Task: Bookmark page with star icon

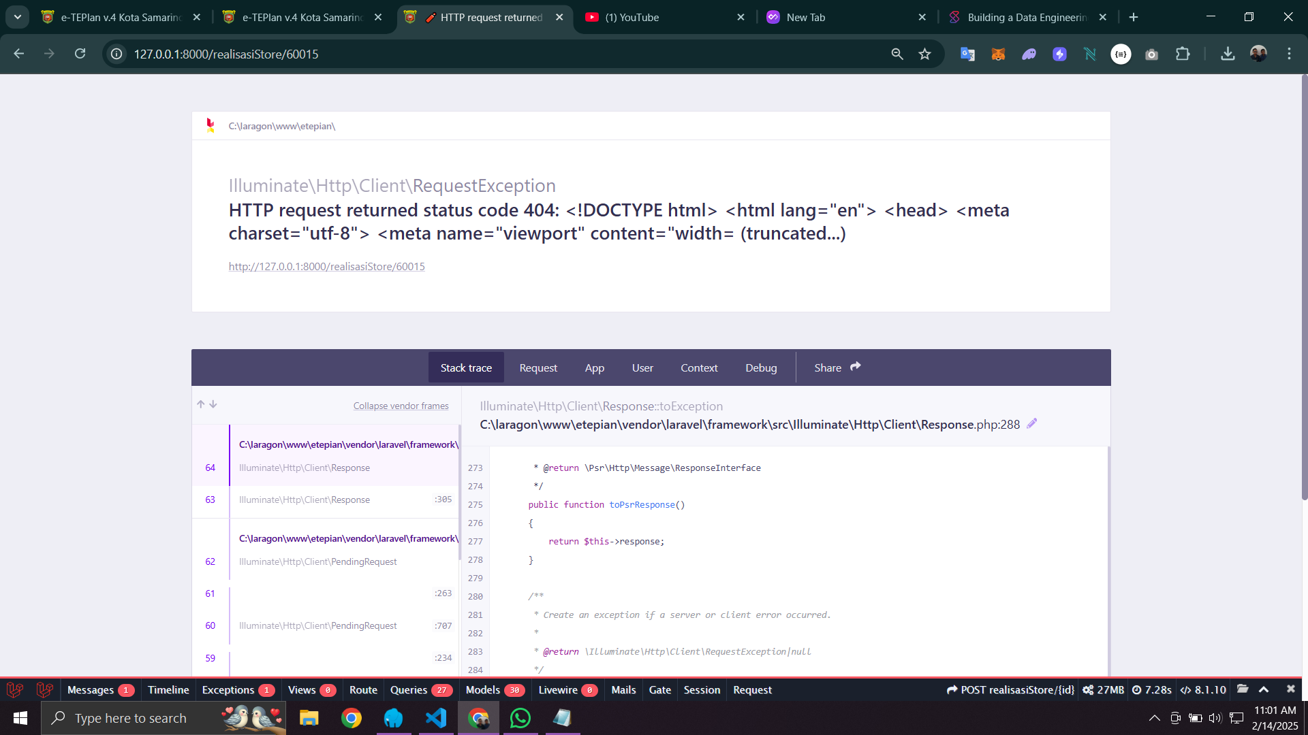Action: coord(924,54)
